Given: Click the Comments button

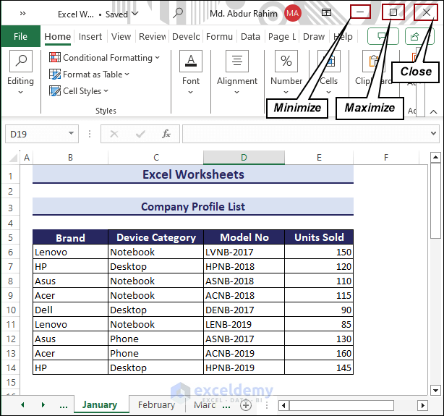Looking at the screenshot, I should 383,36.
